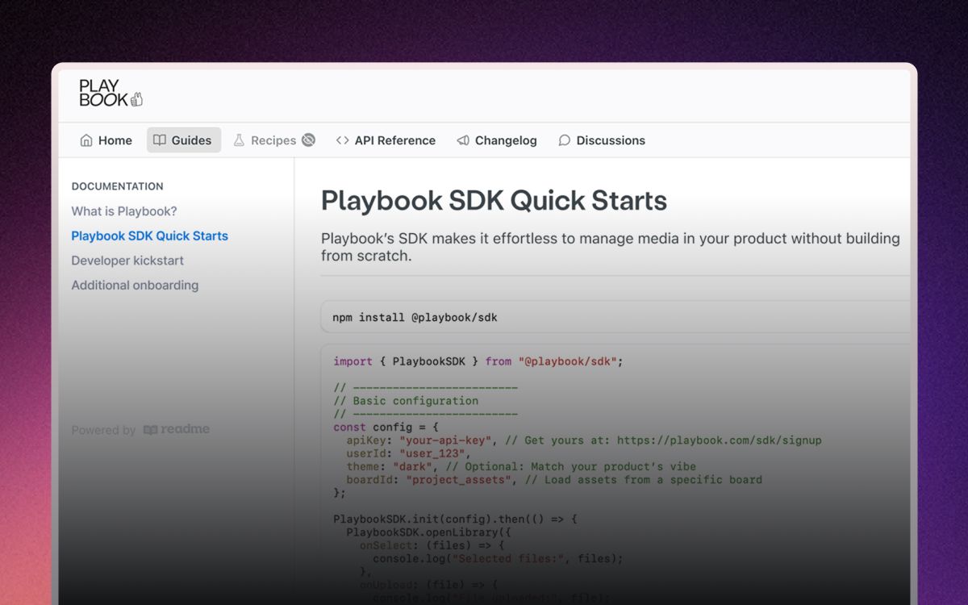Click the Playbook logo
Screen dimensions: 968x605
(x=111, y=94)
